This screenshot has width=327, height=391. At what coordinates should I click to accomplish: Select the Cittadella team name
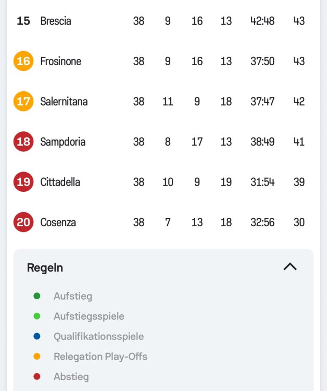click(x=61, y=182)
